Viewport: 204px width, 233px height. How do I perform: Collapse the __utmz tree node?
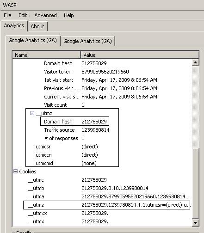32,113
